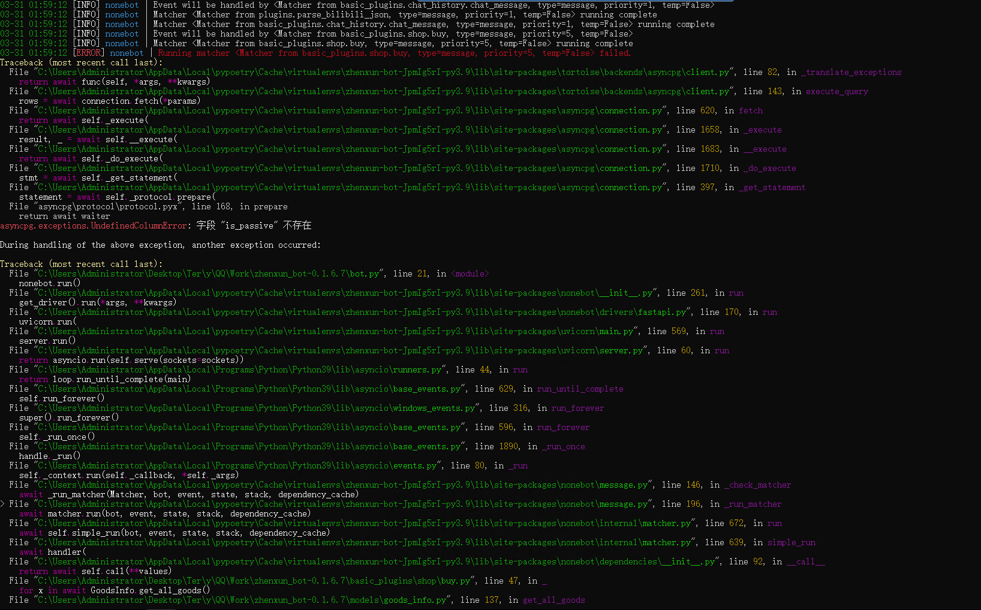Screen dimensions: 981x610
Task: Click the '字段 "is_passive" 不存在' error text
Action: coord(254,226)
